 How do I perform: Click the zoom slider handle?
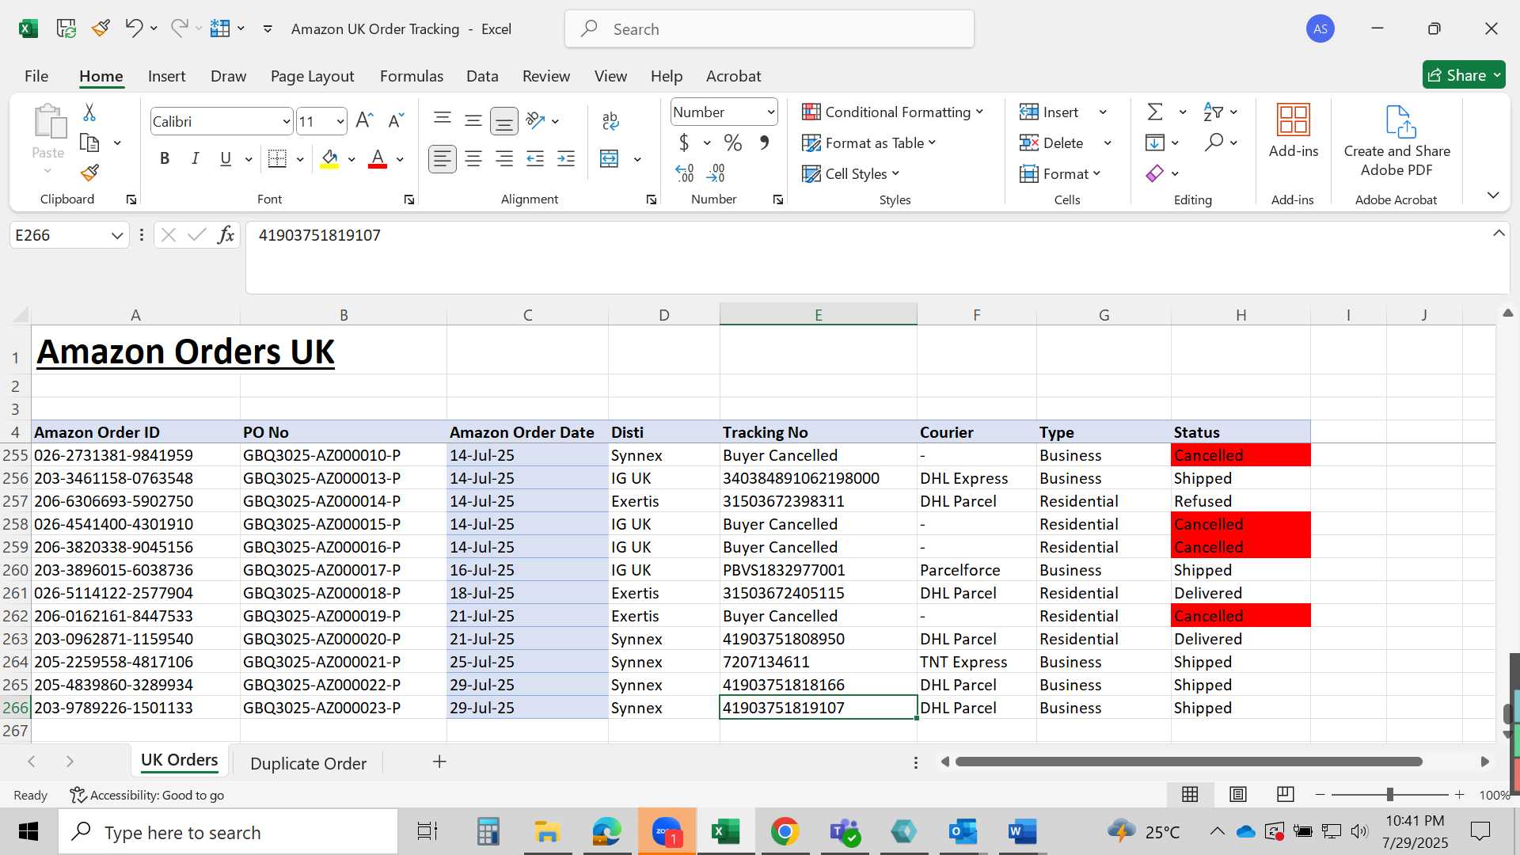[1389, 795]
